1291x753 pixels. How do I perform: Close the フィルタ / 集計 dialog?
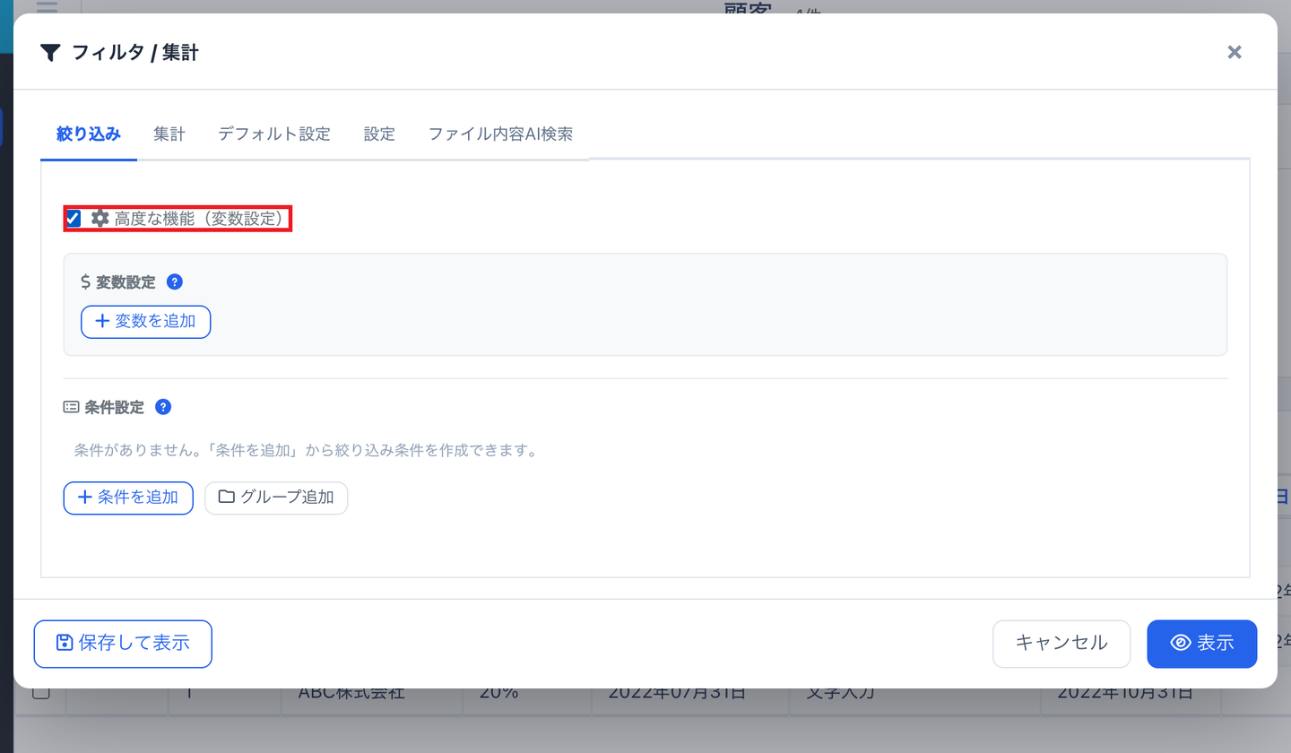click(1235, 52)
